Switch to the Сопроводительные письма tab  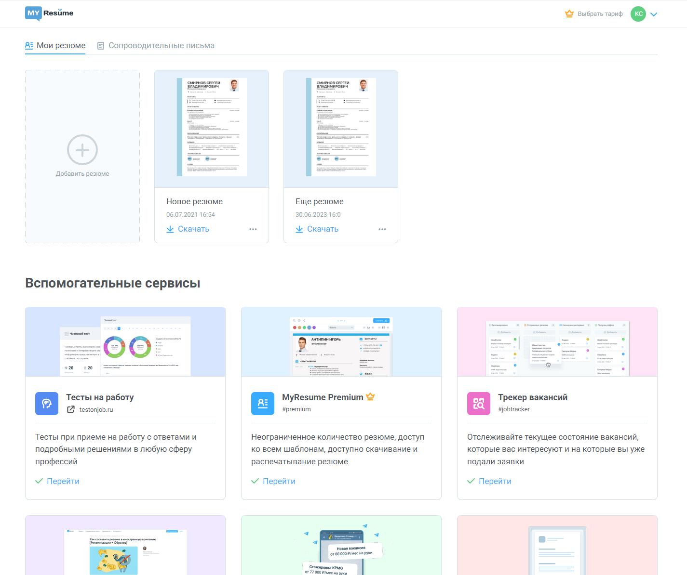[x=156, y=45]
